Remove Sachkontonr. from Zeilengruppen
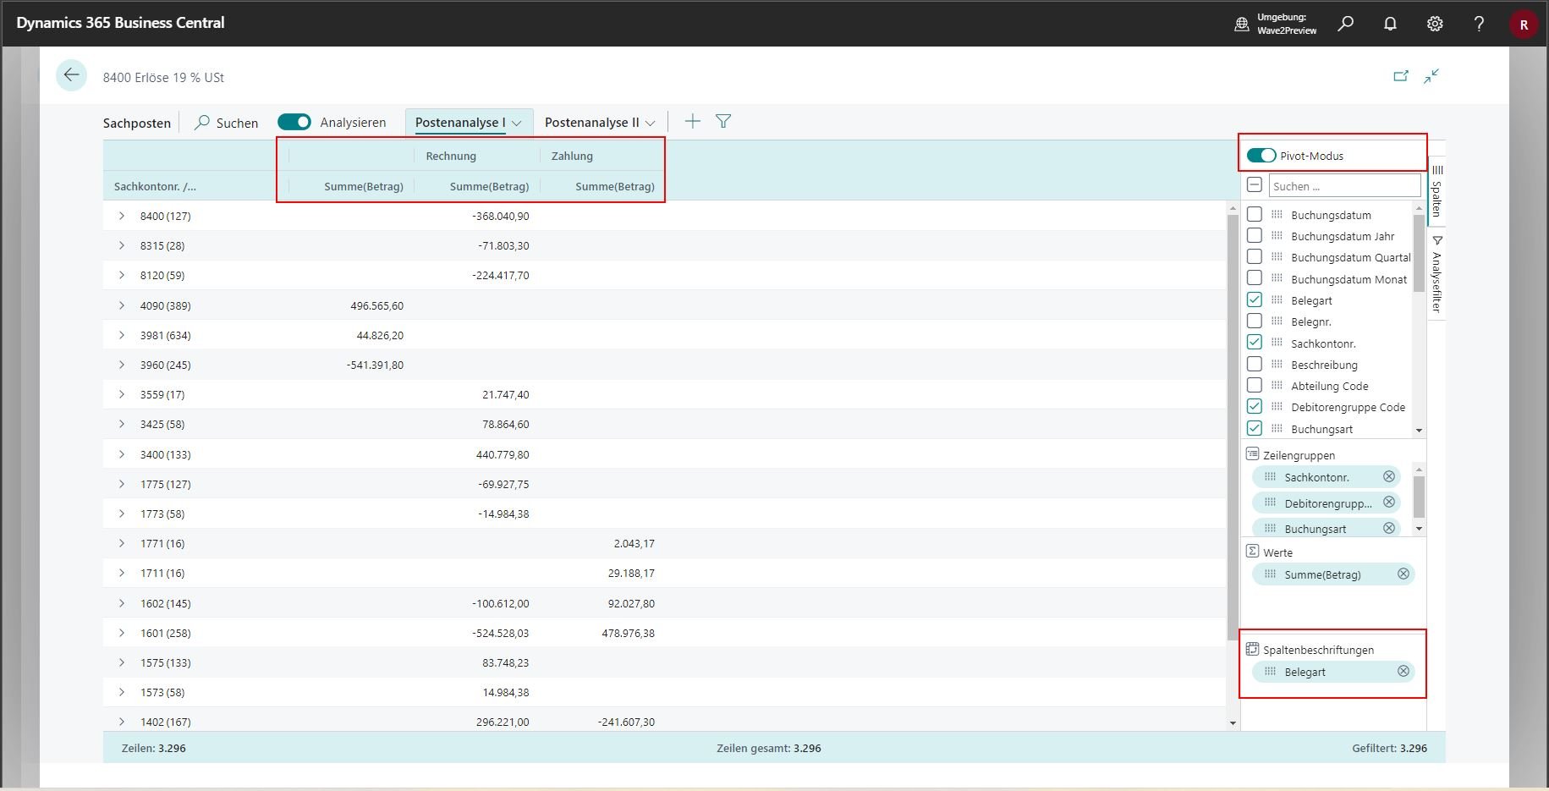Viewport: 1549px width, 791px height. 1388,476
